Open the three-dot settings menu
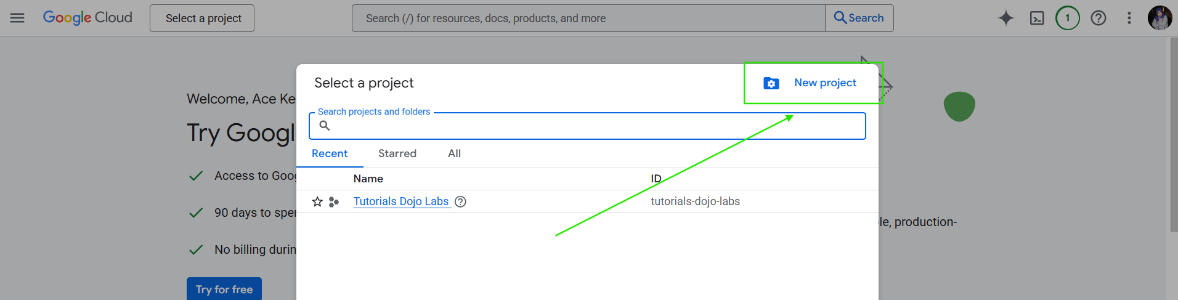Viewport: 1178px width, 300px height. pos(1129,18)
